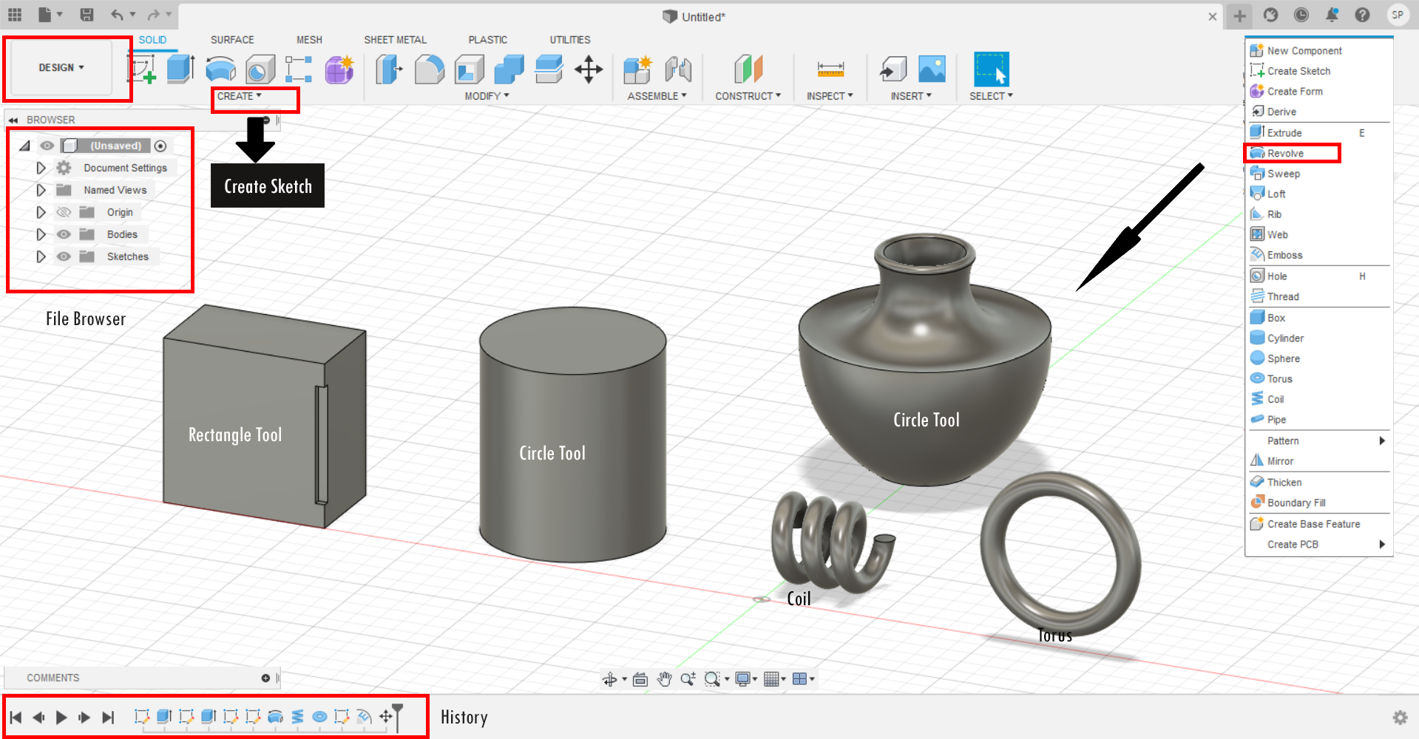Image resolution: width=1419 pixels, height=739 pixels.
Task: Expand the Document Settings node
Action: 41,168
